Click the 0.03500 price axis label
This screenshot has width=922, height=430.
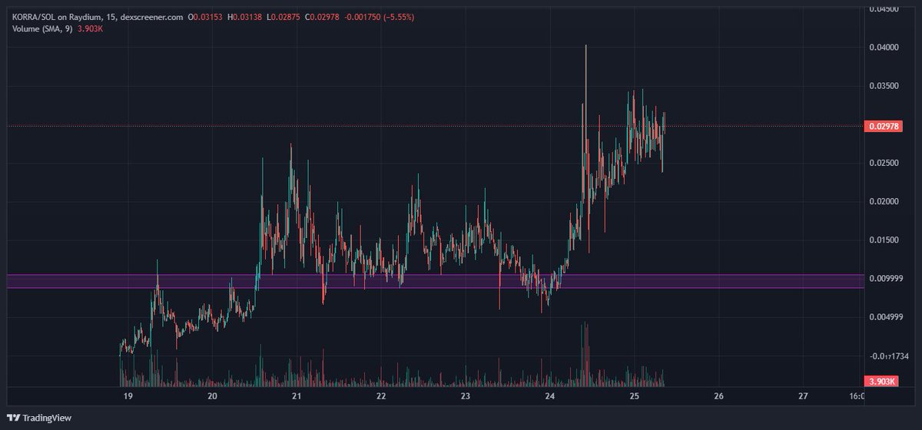[884, 86]
